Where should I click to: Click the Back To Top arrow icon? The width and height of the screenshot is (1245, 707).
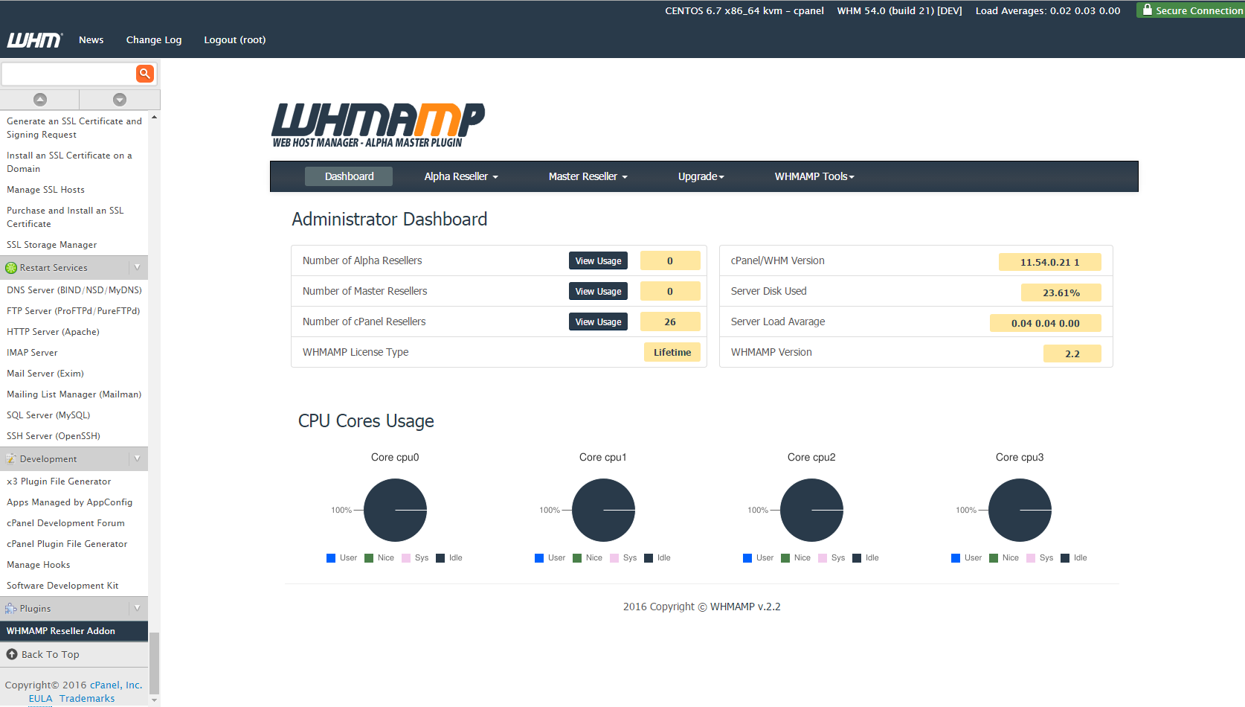[x=13, y=654]
